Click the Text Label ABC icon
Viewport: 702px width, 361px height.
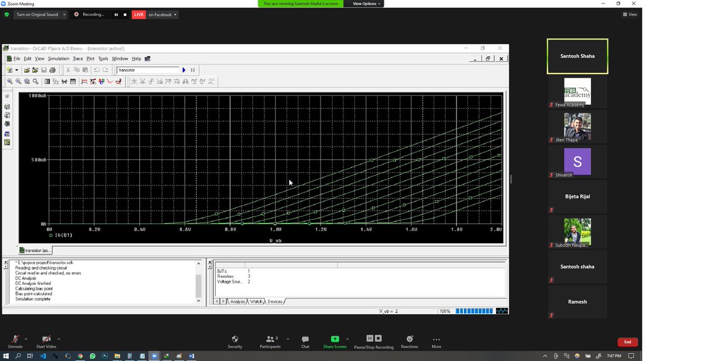click(x=101, y=81)
